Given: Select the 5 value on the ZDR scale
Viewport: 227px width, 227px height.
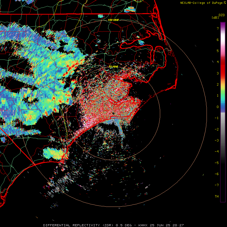Looking at the screenshot, I should [x=218, y=51].
